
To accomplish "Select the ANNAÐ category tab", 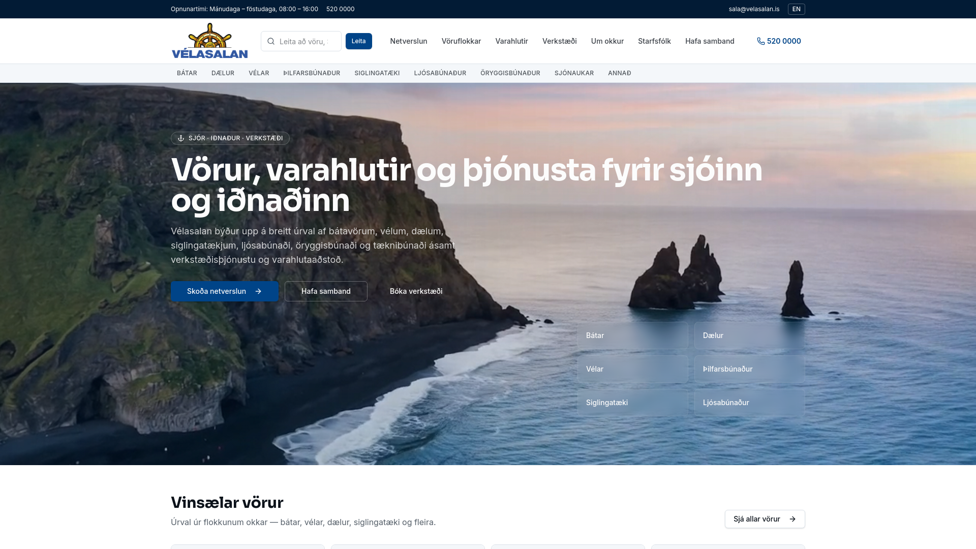I will pyautogui.click(x=619, y=73).
